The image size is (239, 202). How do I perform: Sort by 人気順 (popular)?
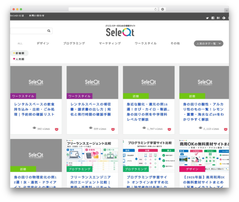coord(19,59)
